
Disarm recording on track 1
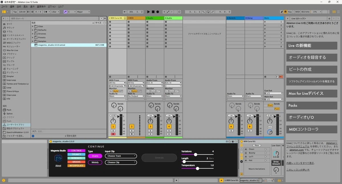[x=113, y=134]
